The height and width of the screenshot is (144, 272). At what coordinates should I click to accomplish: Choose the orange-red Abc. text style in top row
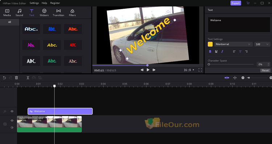click(73, 29)
